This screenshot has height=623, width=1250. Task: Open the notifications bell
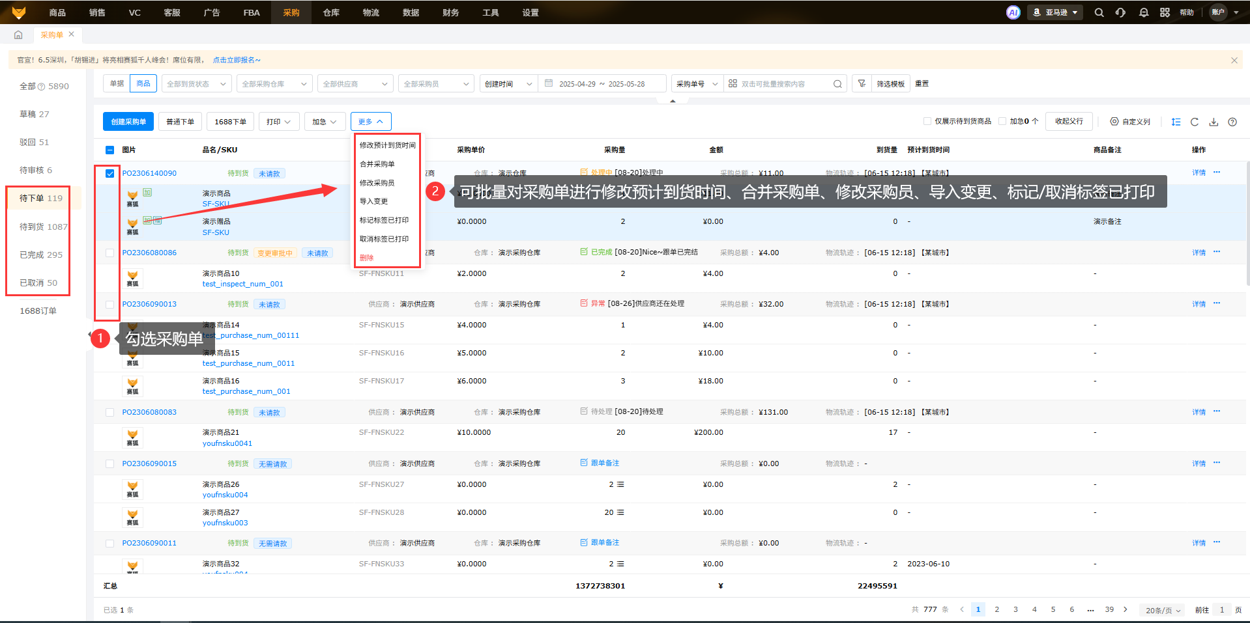(x=1143, y=12)
